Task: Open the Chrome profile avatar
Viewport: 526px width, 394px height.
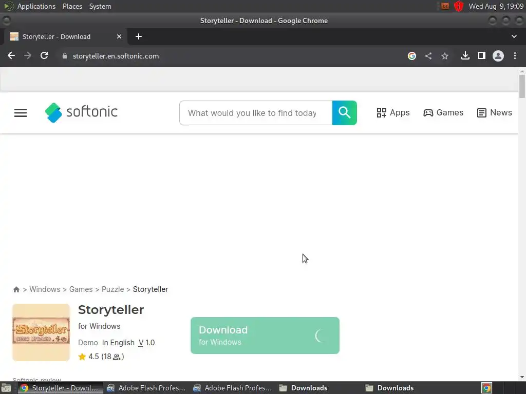Action: point(498,55)
